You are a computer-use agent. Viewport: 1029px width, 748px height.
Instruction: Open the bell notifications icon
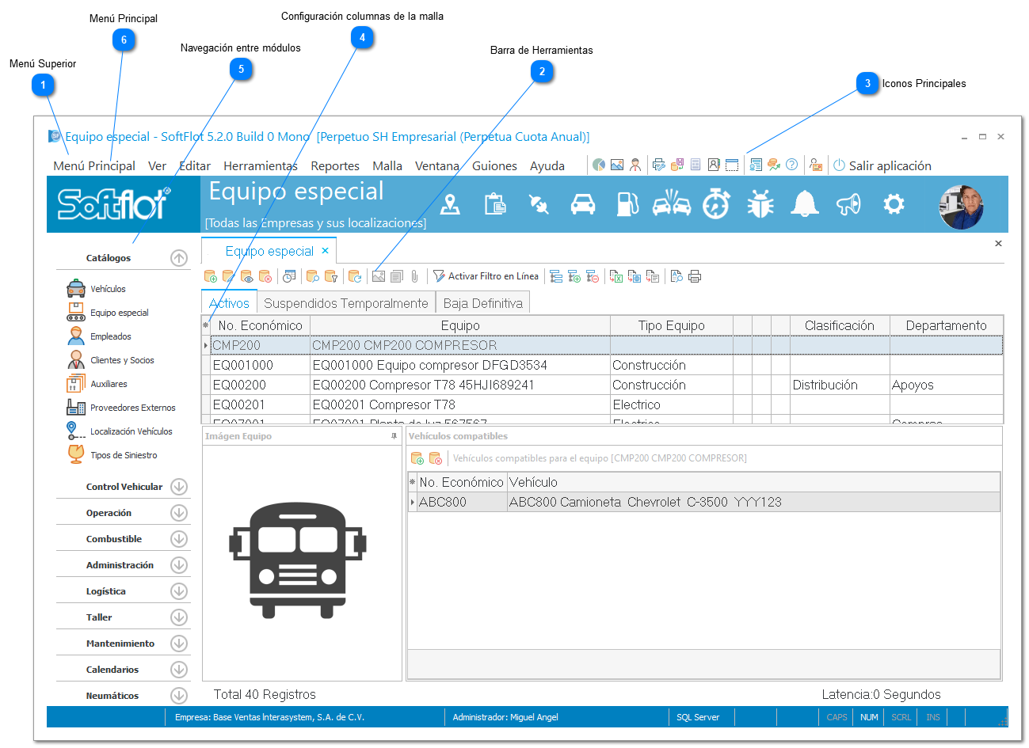pos(805,204)
